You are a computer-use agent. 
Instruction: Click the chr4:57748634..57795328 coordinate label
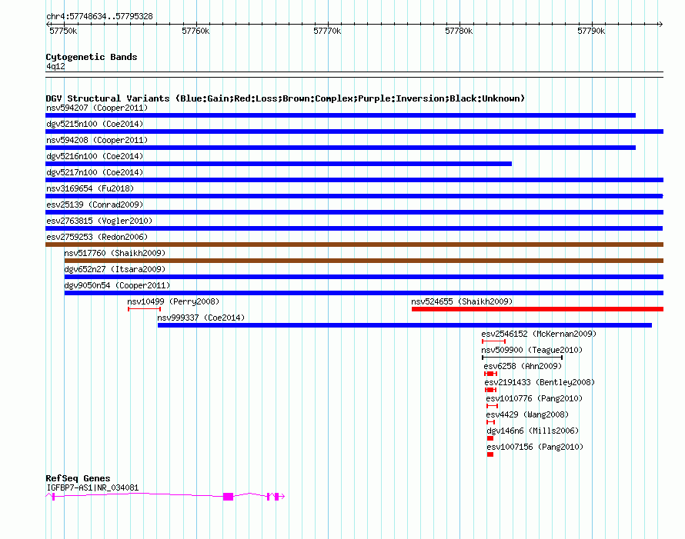[99, 16]
